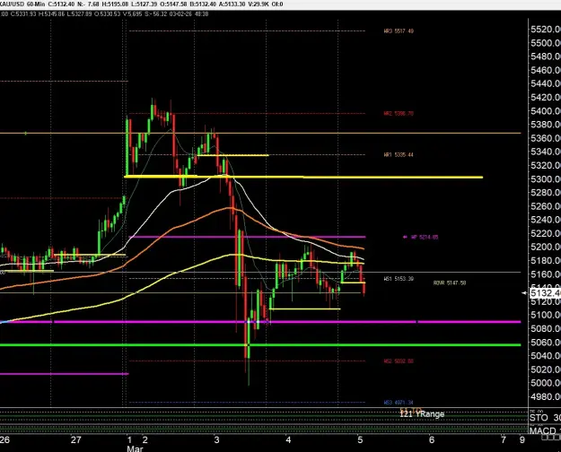This screenshot has width=561, height=452.
Task: Click the 121 YRange label
Action: (422, 414)
